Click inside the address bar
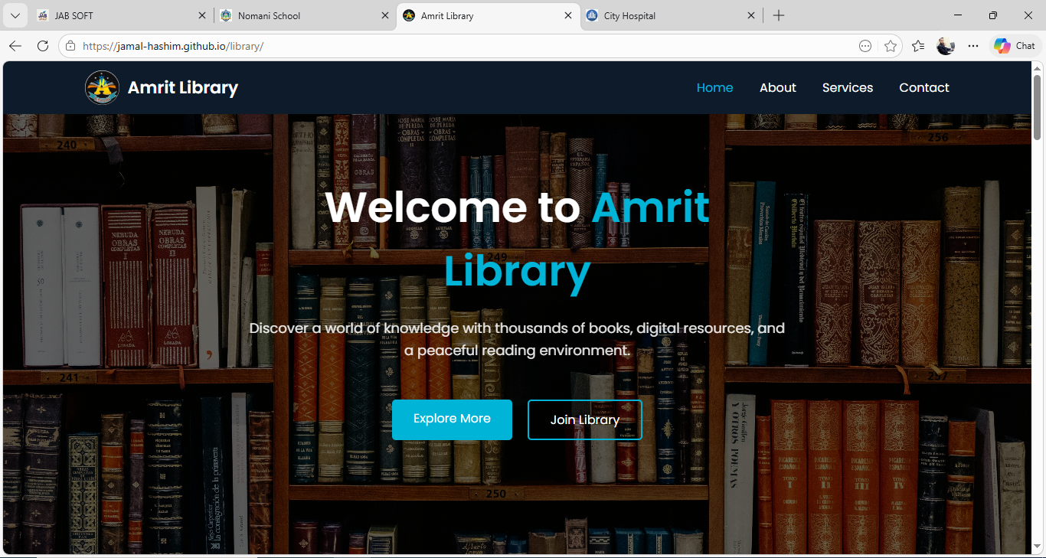Viewport: 1046px width, 558px height. click(459, 45)
